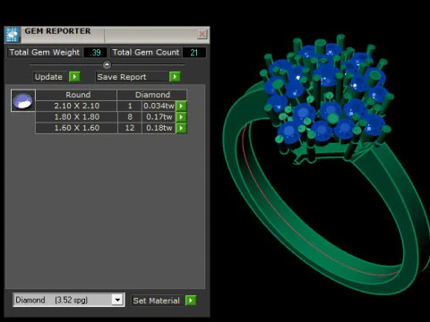430x322 pixels.
Task: Click green arrow on 1.80 X 1.80 row
Action: (181, 117)
